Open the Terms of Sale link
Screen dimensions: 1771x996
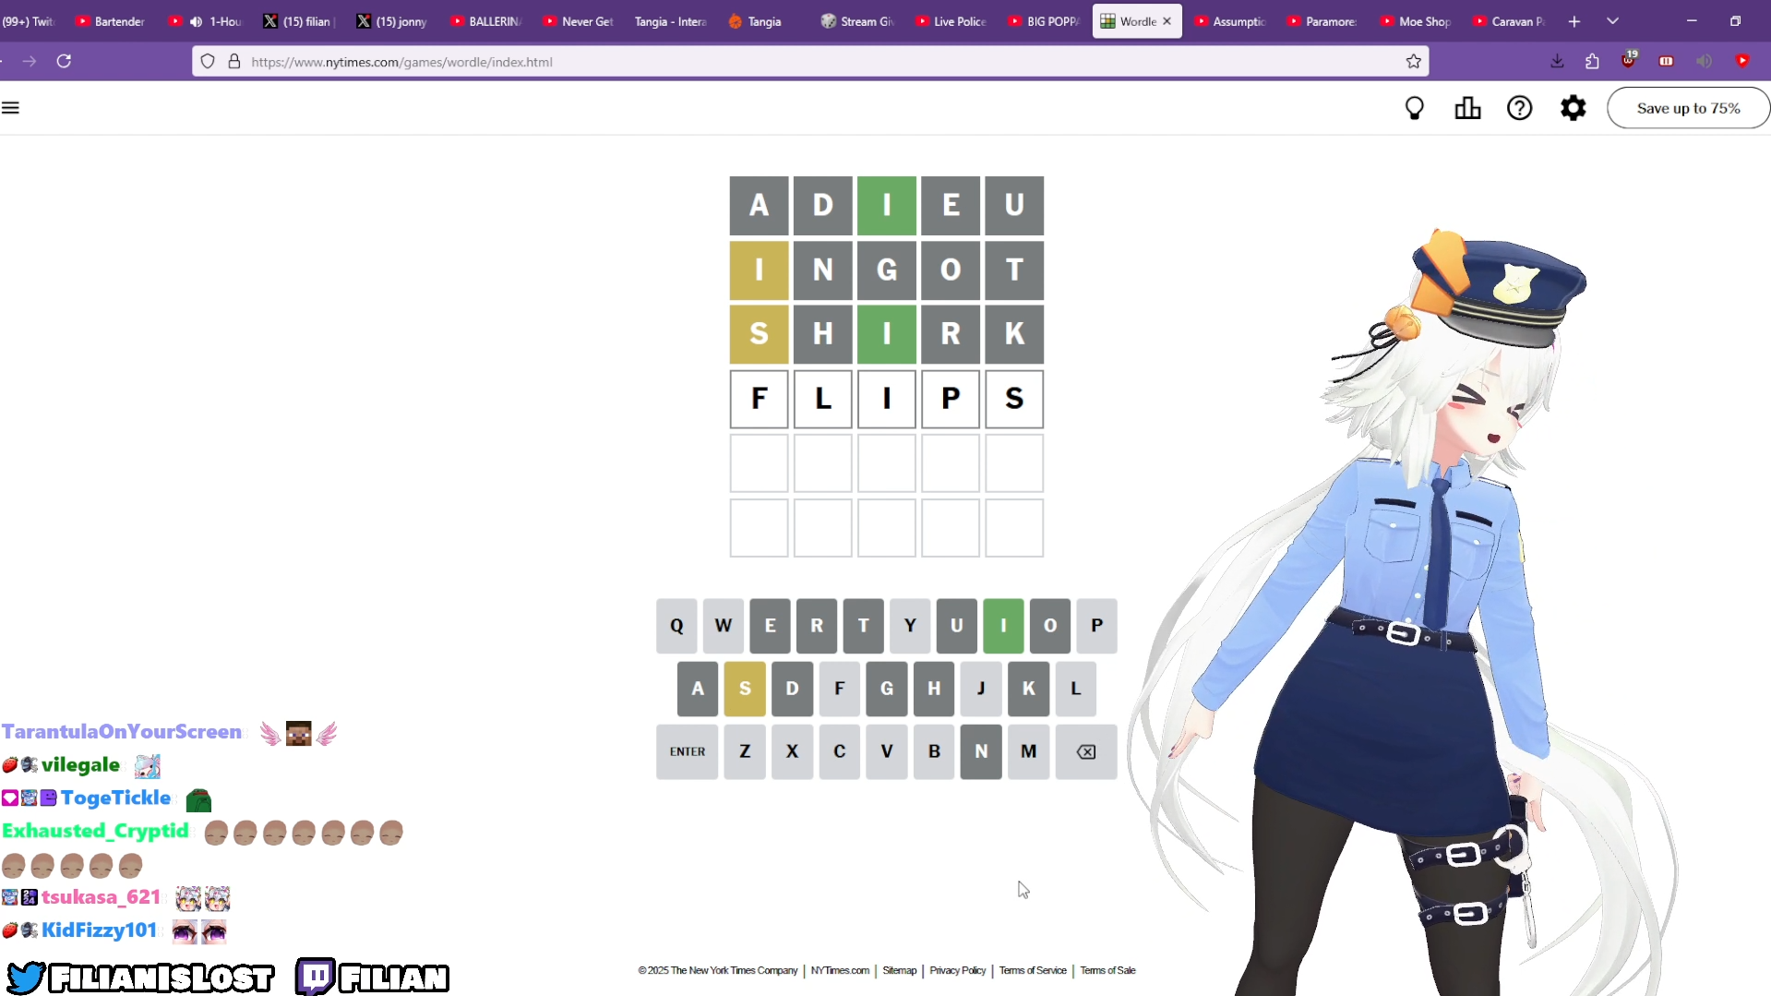tap(1107, 970)
